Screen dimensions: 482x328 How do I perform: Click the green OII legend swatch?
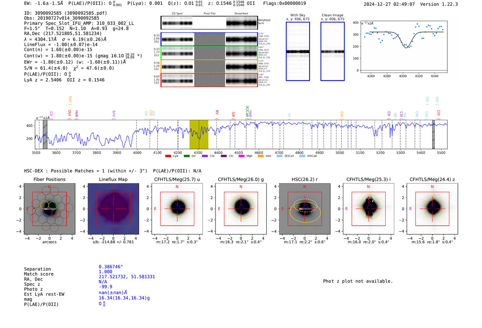pos(187,156)
